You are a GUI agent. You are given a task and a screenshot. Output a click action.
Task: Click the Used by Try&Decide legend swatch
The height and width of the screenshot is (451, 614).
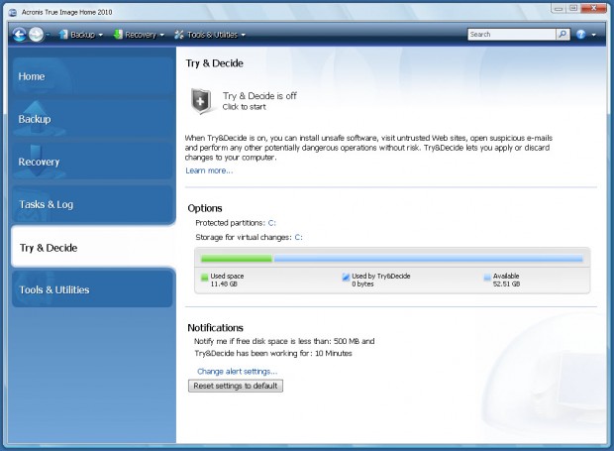pyautogui.click(x=346, y=278)
